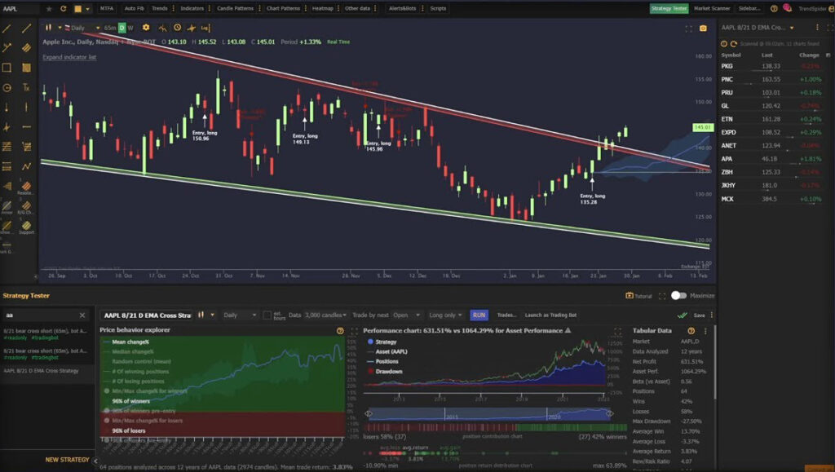835x472 pixels.
Task: Open the watchlist panel three-dot menu
Action: click(x=817, y=28)
